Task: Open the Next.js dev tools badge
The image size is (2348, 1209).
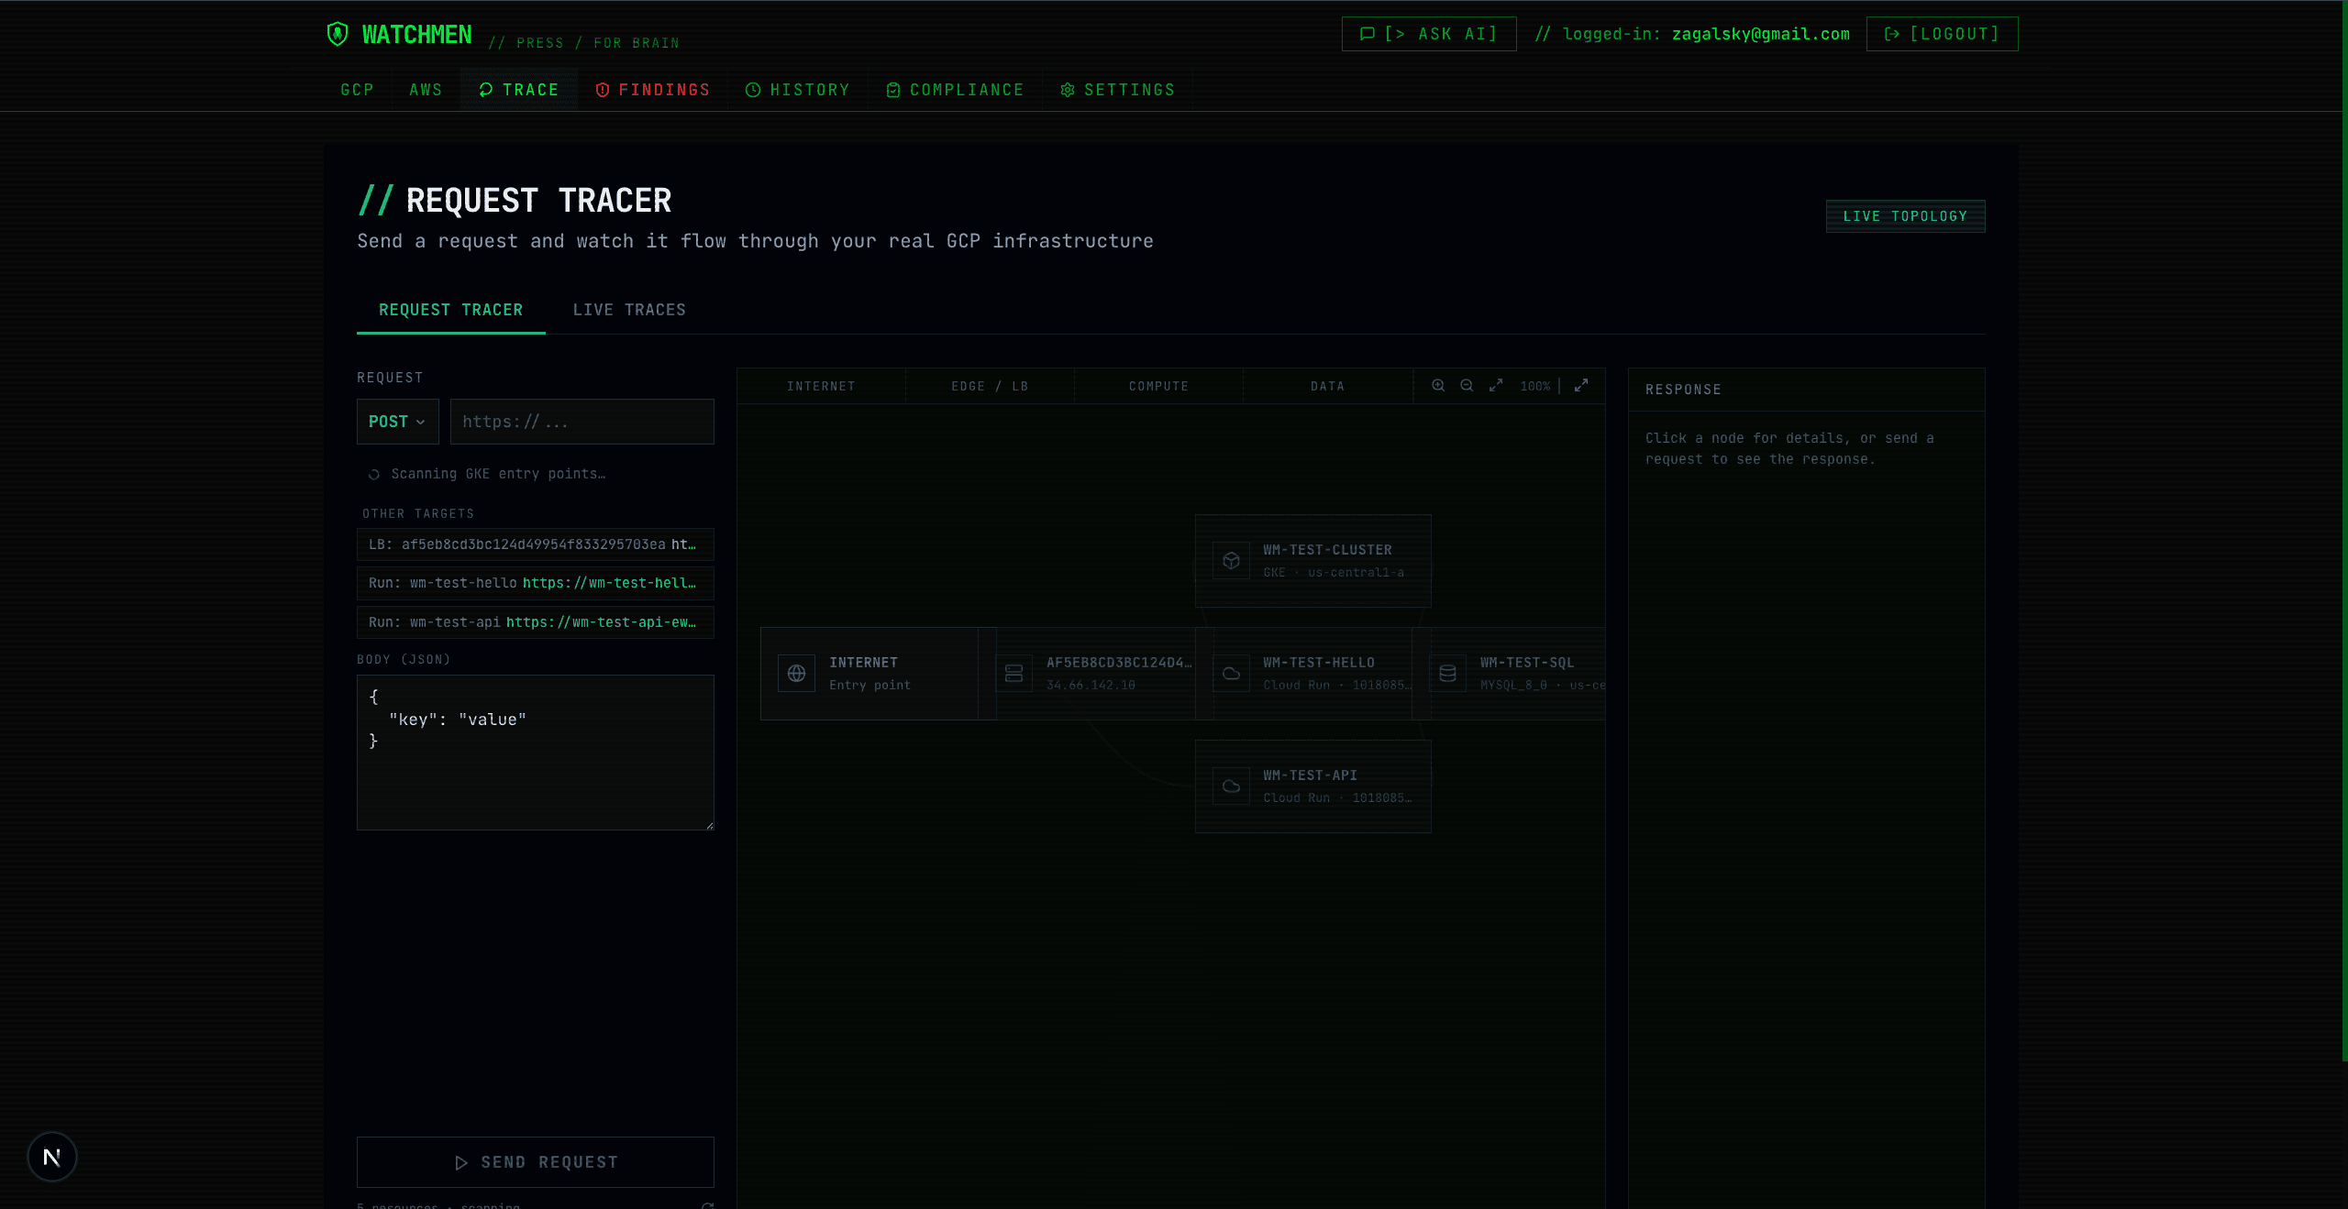Action: (52, 1157)
